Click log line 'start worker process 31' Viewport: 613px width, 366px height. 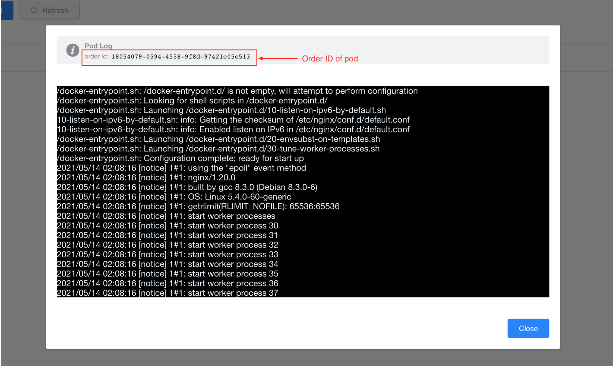[167, 235]
